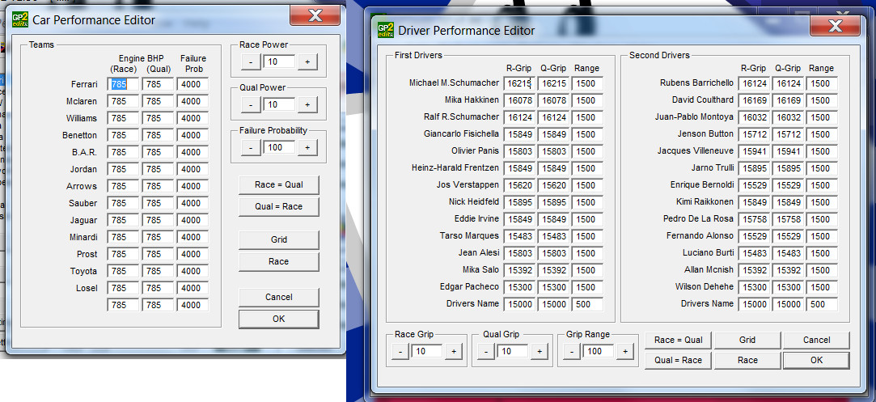Screen dimensions: 876x402
Task: Increase Race Grip with plus button
Action: coord(454,351)
